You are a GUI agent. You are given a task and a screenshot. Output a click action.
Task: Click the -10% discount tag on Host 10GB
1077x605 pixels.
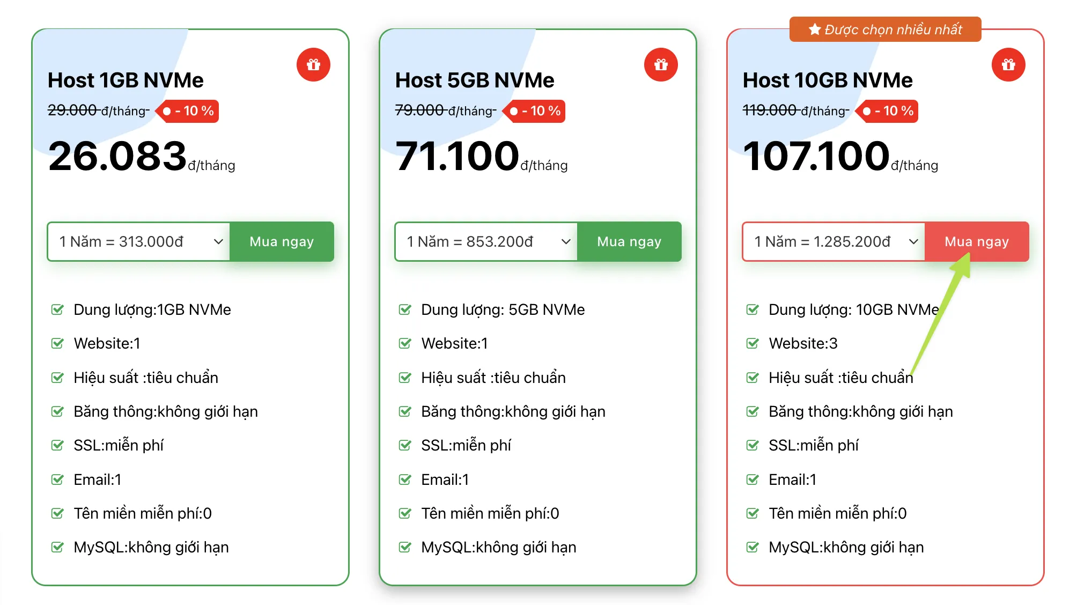click(x=887, y=111)
